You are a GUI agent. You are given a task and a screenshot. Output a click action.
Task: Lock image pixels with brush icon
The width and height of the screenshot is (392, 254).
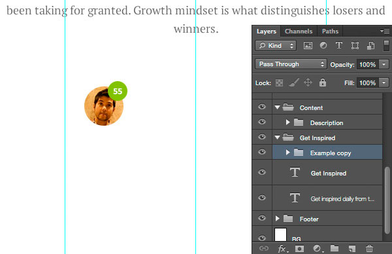(x=294, y=82)
